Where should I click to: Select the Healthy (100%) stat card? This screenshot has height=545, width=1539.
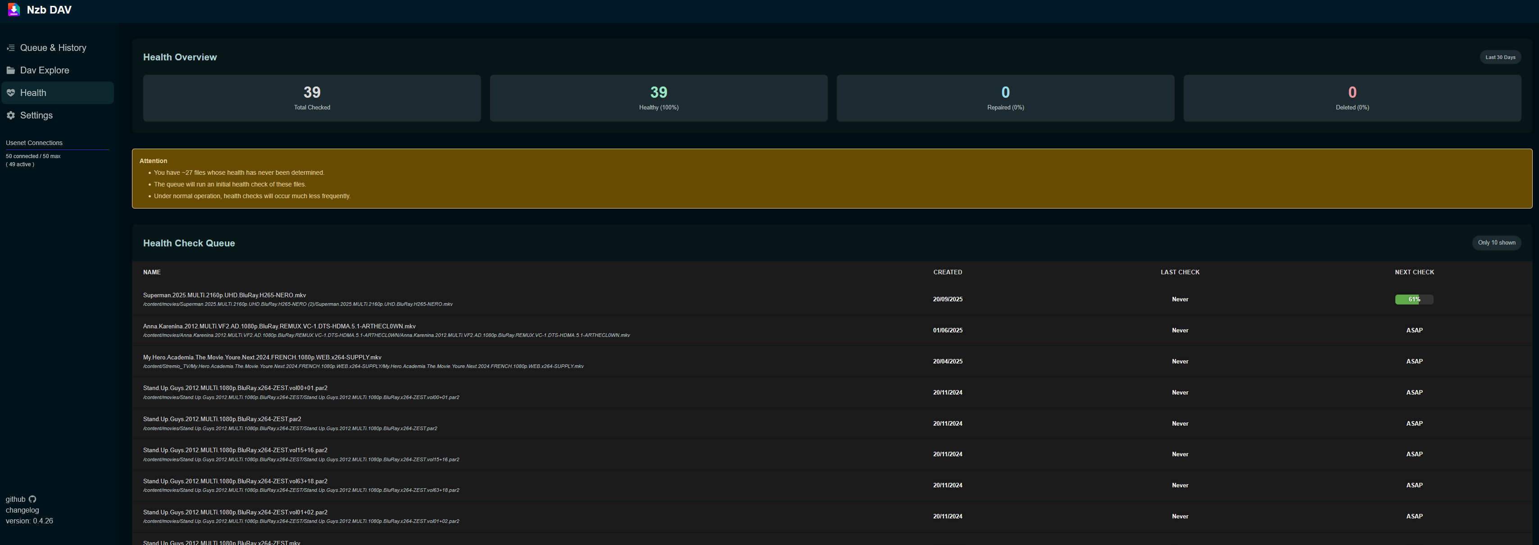click(x=658, y=98)
